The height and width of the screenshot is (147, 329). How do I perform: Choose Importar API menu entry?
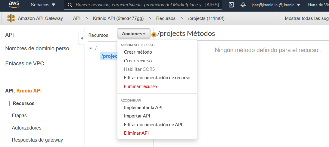point(137,116)
